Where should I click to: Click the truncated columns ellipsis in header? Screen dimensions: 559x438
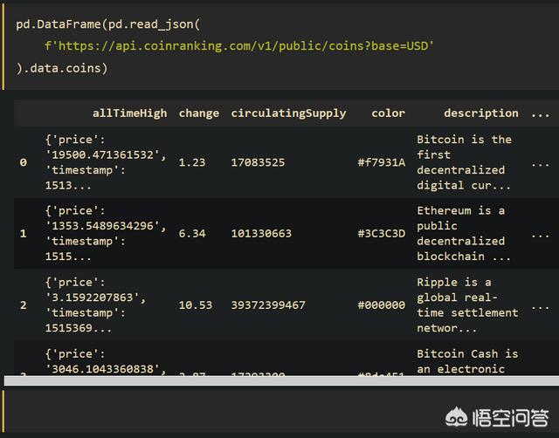click(x=540, y=114)
